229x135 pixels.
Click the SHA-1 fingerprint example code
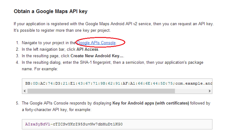coord(99,83)
